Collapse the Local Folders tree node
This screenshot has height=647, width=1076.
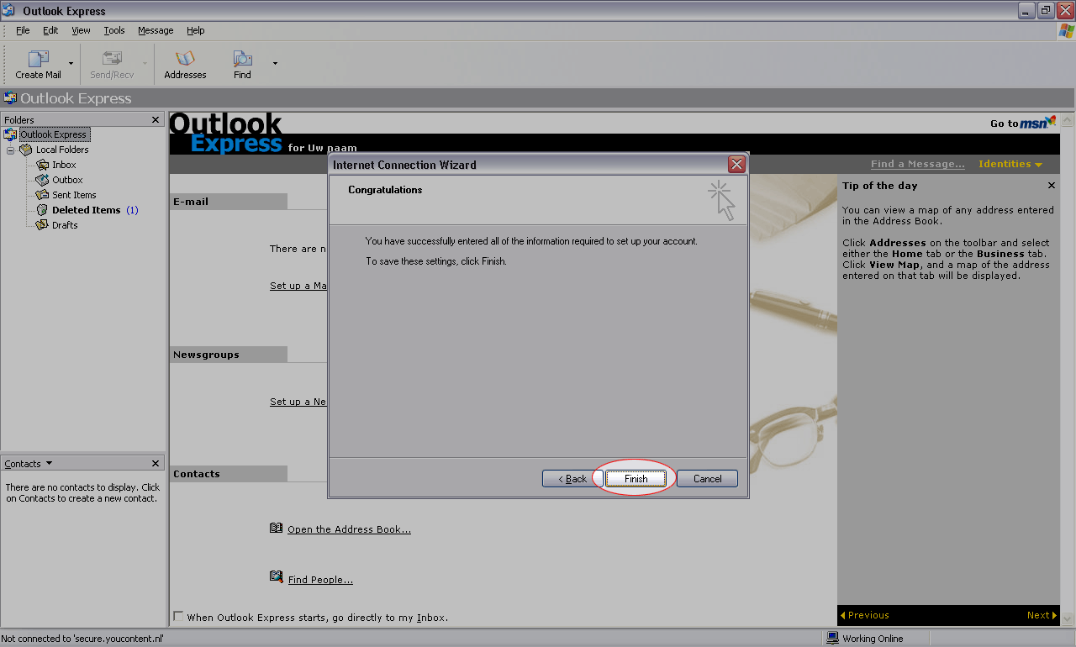(11, 150)
